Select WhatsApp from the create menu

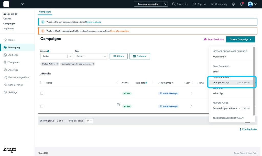click(219, 93)
